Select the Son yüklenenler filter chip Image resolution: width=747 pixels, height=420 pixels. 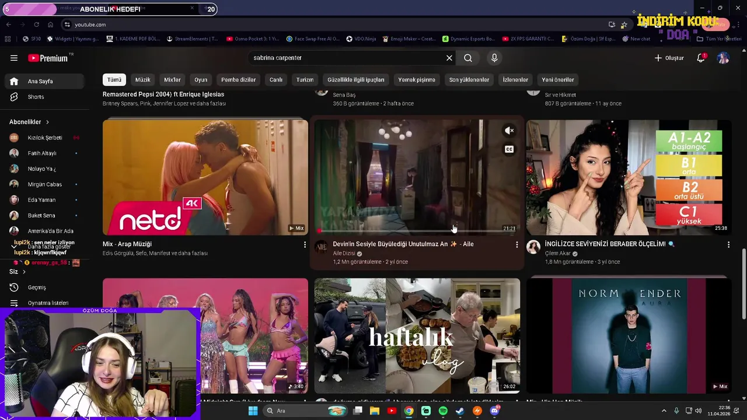tap(469, 80)
